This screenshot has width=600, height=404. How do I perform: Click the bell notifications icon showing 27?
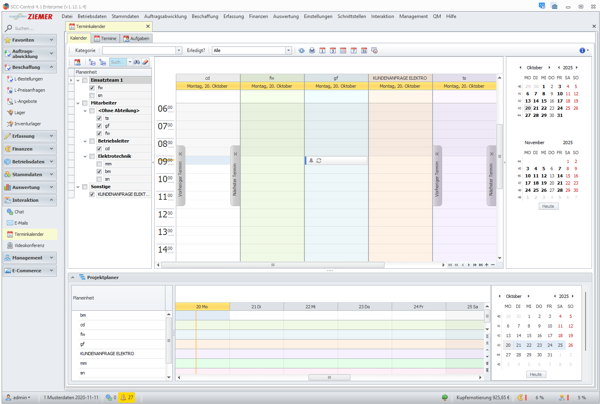123,398
